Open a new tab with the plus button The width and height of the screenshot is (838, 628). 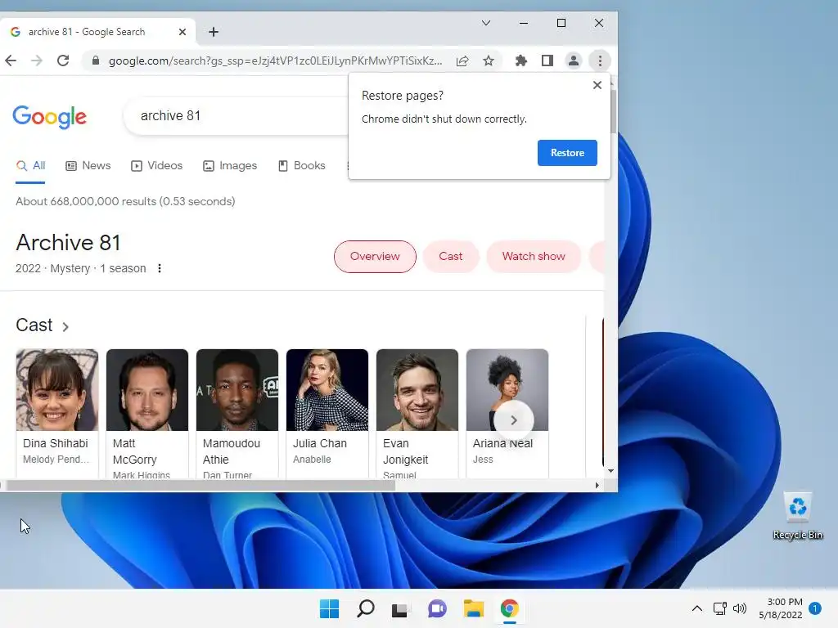pyautogui.click(x=214, y=32)
